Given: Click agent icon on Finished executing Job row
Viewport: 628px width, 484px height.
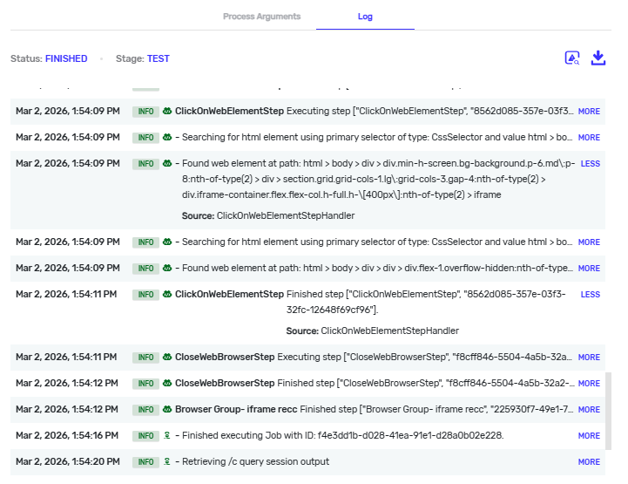Looking at the screenshot, I should click(x=166, y=436).
